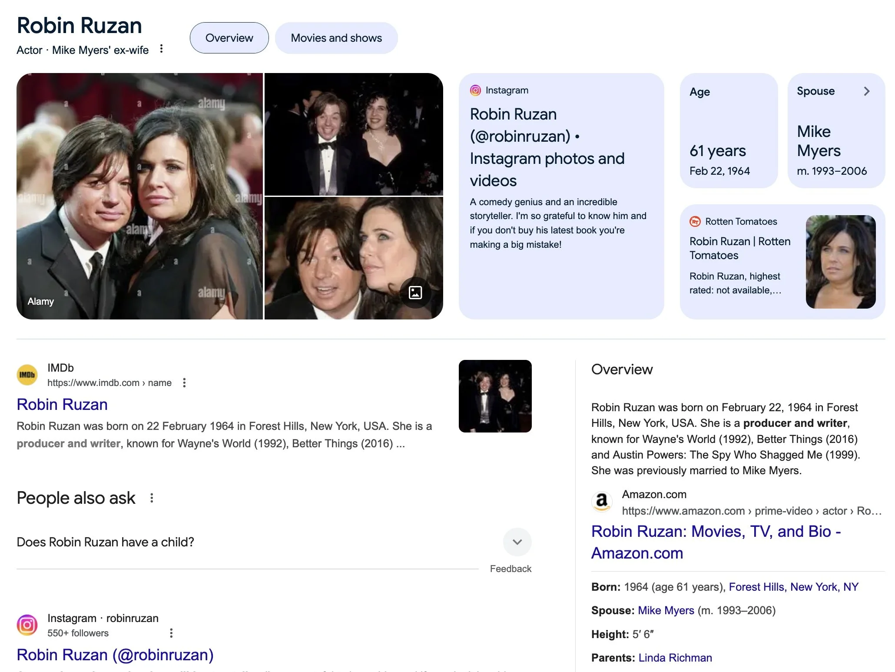The height and width of the screenshot is (672, 895).
Task: Expand 'Does Robin Ruzan have a child?'
Action: (517, 542)
